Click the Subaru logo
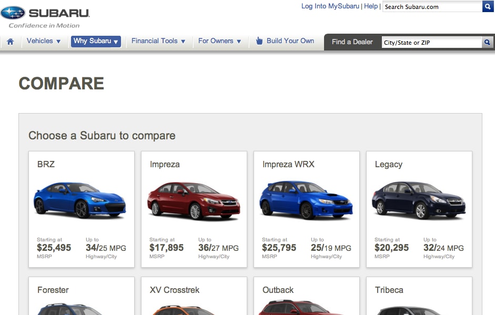 (x=48, y=17)
